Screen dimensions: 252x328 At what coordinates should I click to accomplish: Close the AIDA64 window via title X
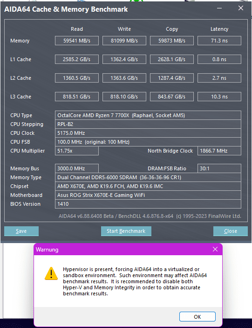coord(241,8)
